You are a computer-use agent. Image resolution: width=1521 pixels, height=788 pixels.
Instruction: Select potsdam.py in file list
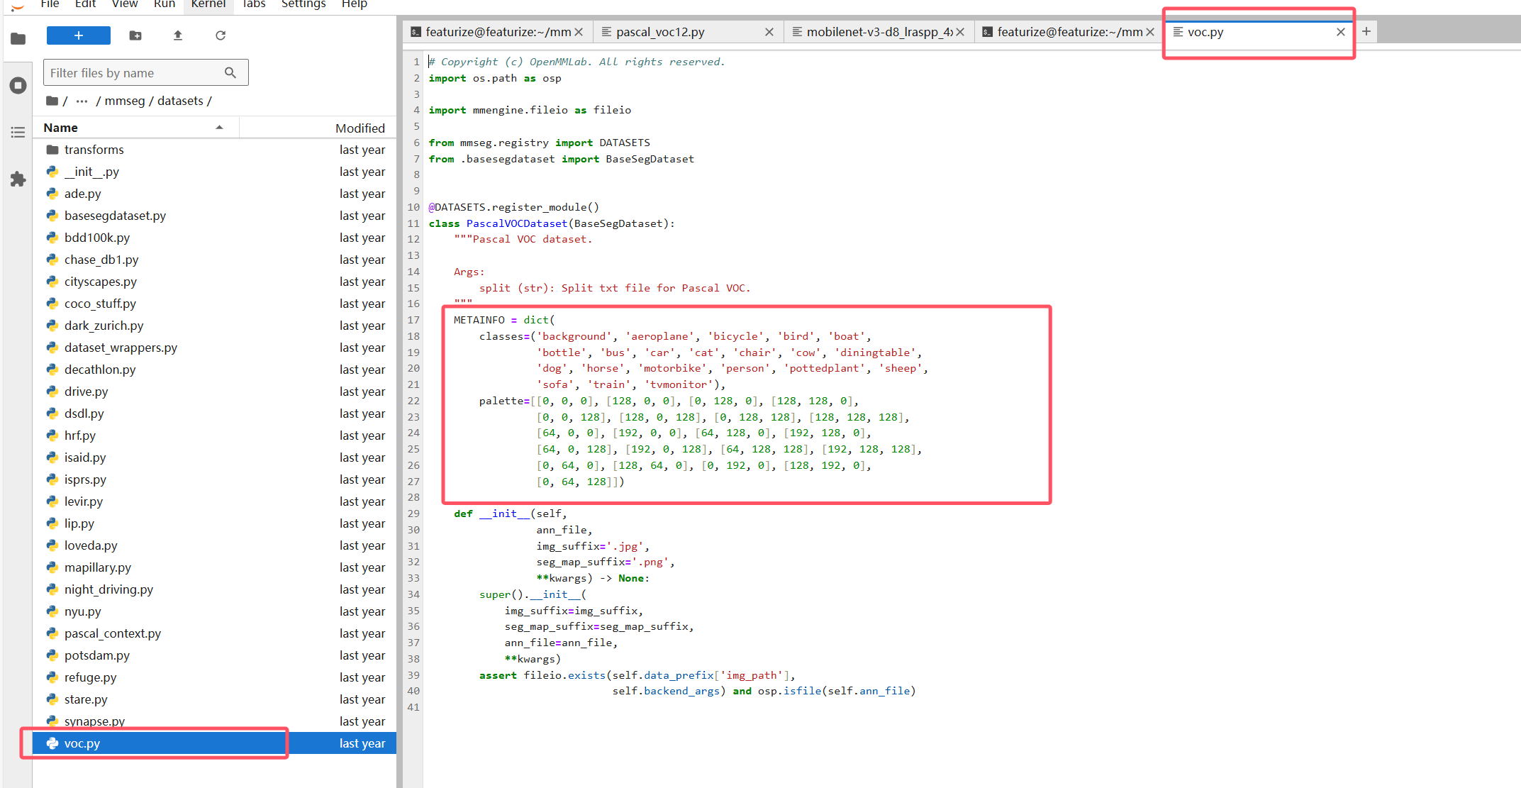click(x=214, y=655)
